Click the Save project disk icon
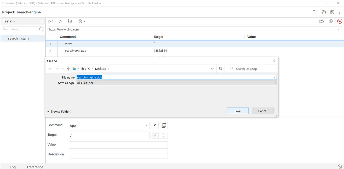The width and height of the screenshot is (344, 169). 332,12
